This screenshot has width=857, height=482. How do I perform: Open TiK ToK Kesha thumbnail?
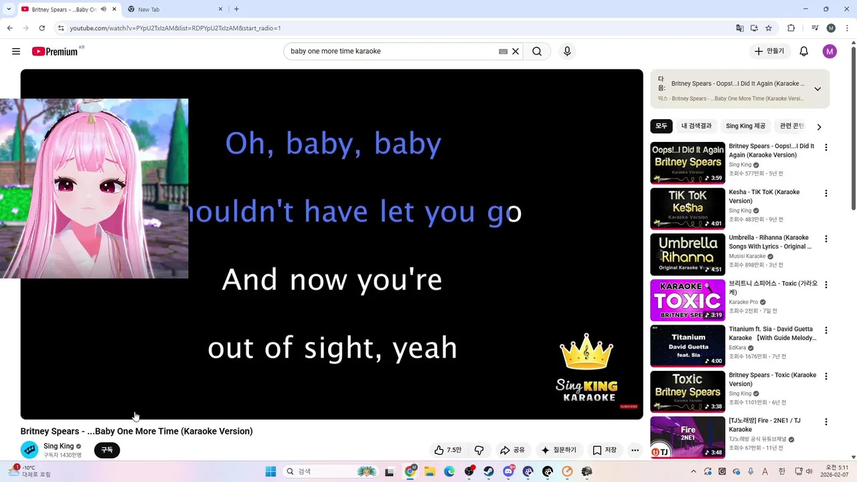tap(688, 208)
